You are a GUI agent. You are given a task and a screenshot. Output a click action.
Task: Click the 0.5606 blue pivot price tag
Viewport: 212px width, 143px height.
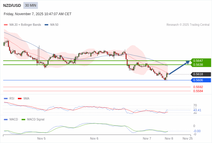pos(201,80)
